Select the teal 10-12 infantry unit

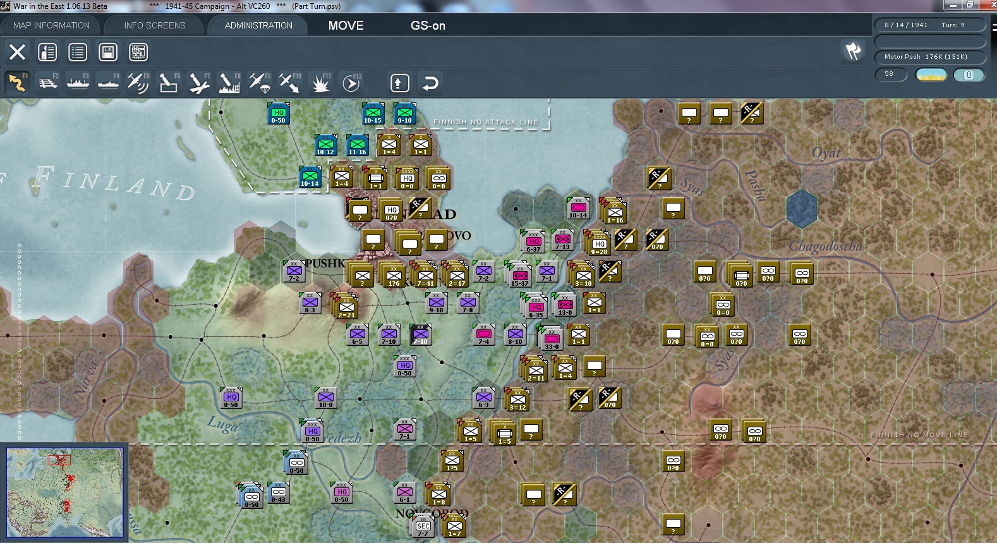pyautogui.click(x=325, y=145)
